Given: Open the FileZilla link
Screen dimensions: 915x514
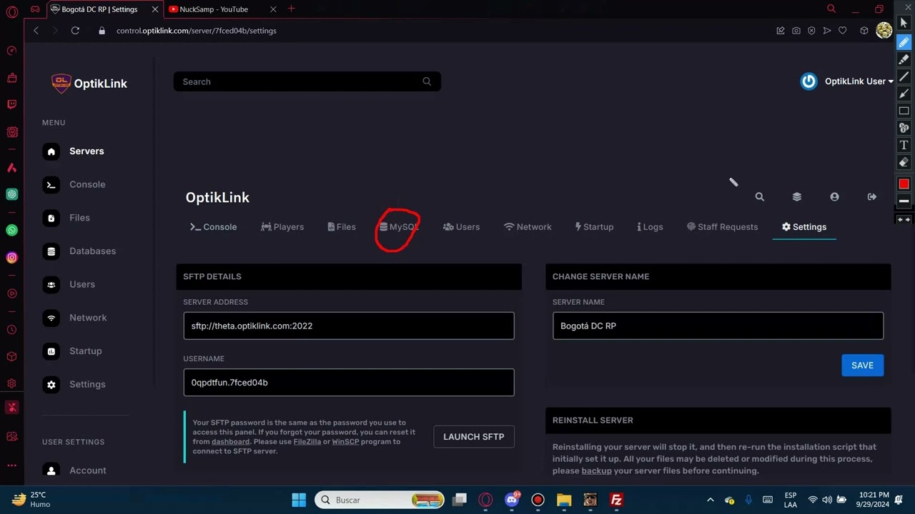Looking at the screenshot, I should point(307,442).
